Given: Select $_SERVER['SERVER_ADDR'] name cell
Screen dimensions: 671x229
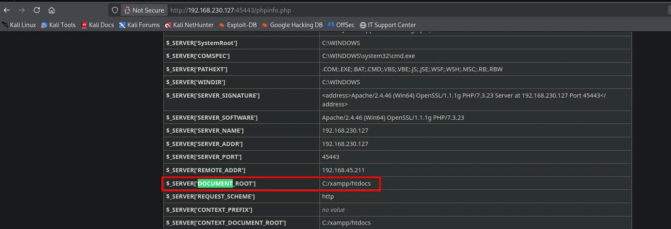Looking at the screenshot, I should 242,144.
